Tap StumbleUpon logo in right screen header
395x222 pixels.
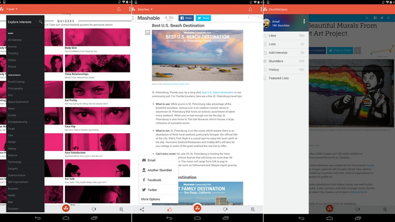point(266,9)
